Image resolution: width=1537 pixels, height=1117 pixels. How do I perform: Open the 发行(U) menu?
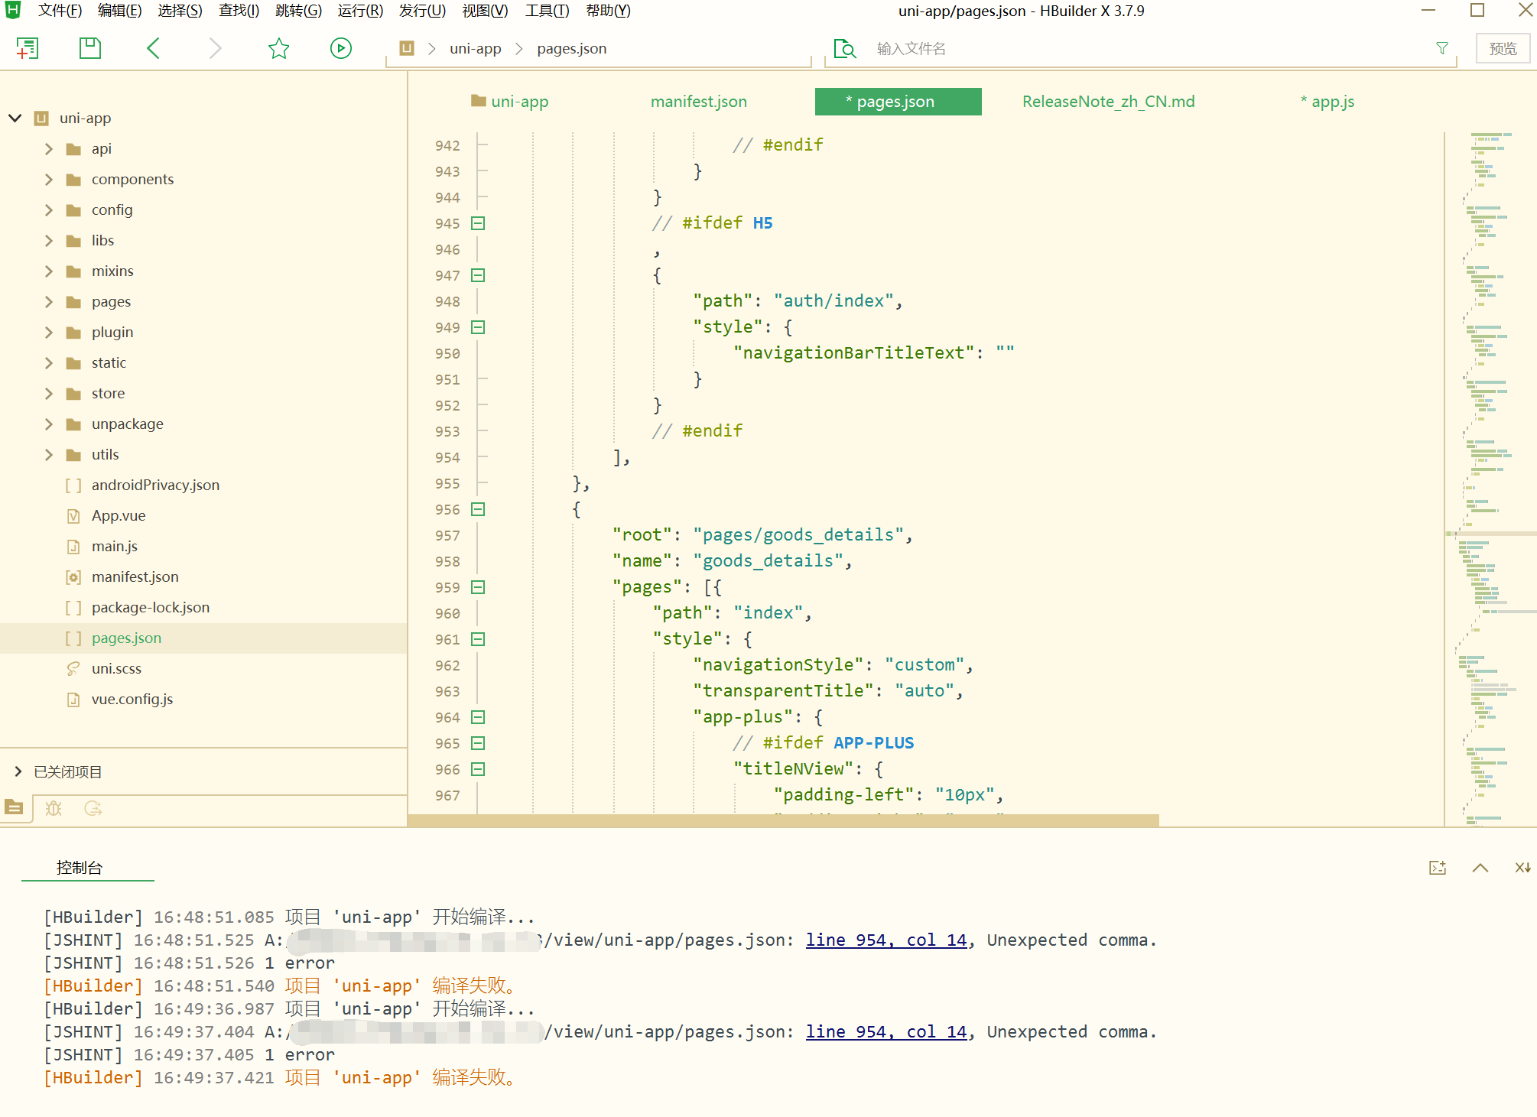pyautogui.click(x=422, y=11)
